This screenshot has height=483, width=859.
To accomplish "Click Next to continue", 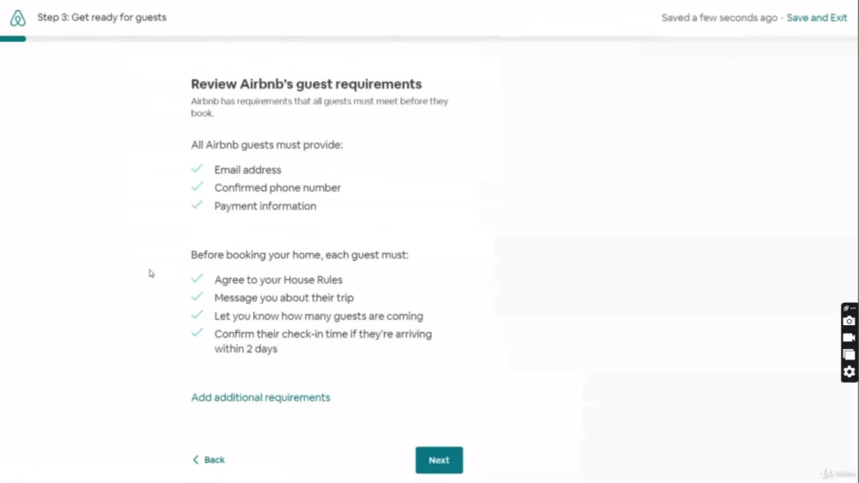I will pyautogui.click(x=439, y=460).
